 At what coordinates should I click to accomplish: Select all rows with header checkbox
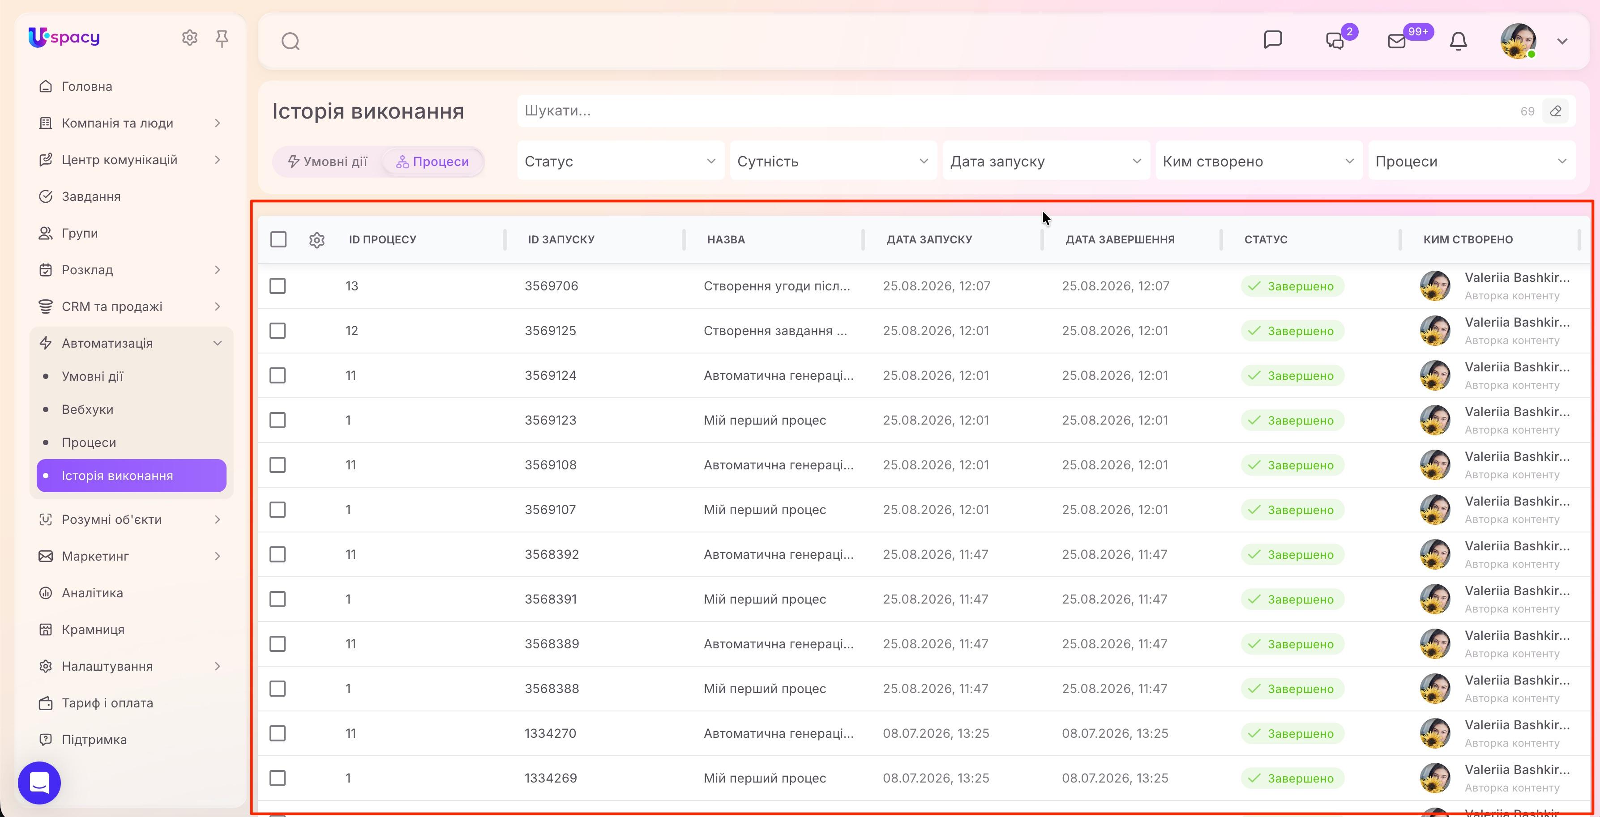(278, 240)
